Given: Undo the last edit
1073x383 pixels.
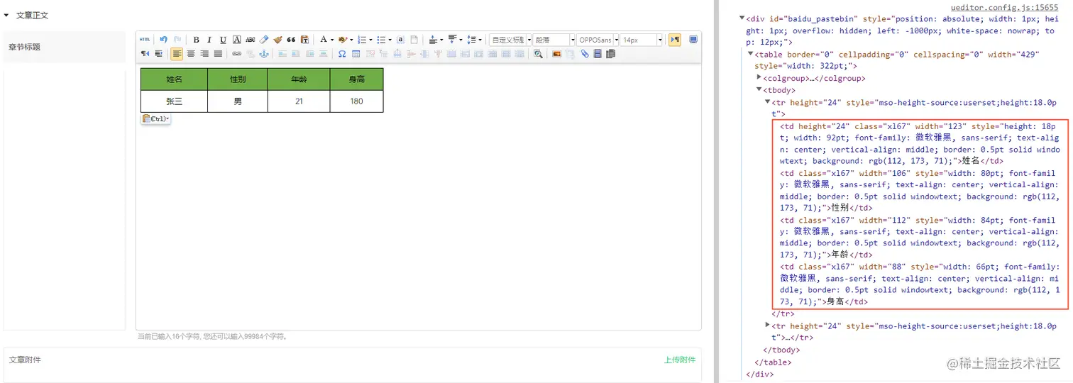Looking at the screenshot, I should [163, 40].
